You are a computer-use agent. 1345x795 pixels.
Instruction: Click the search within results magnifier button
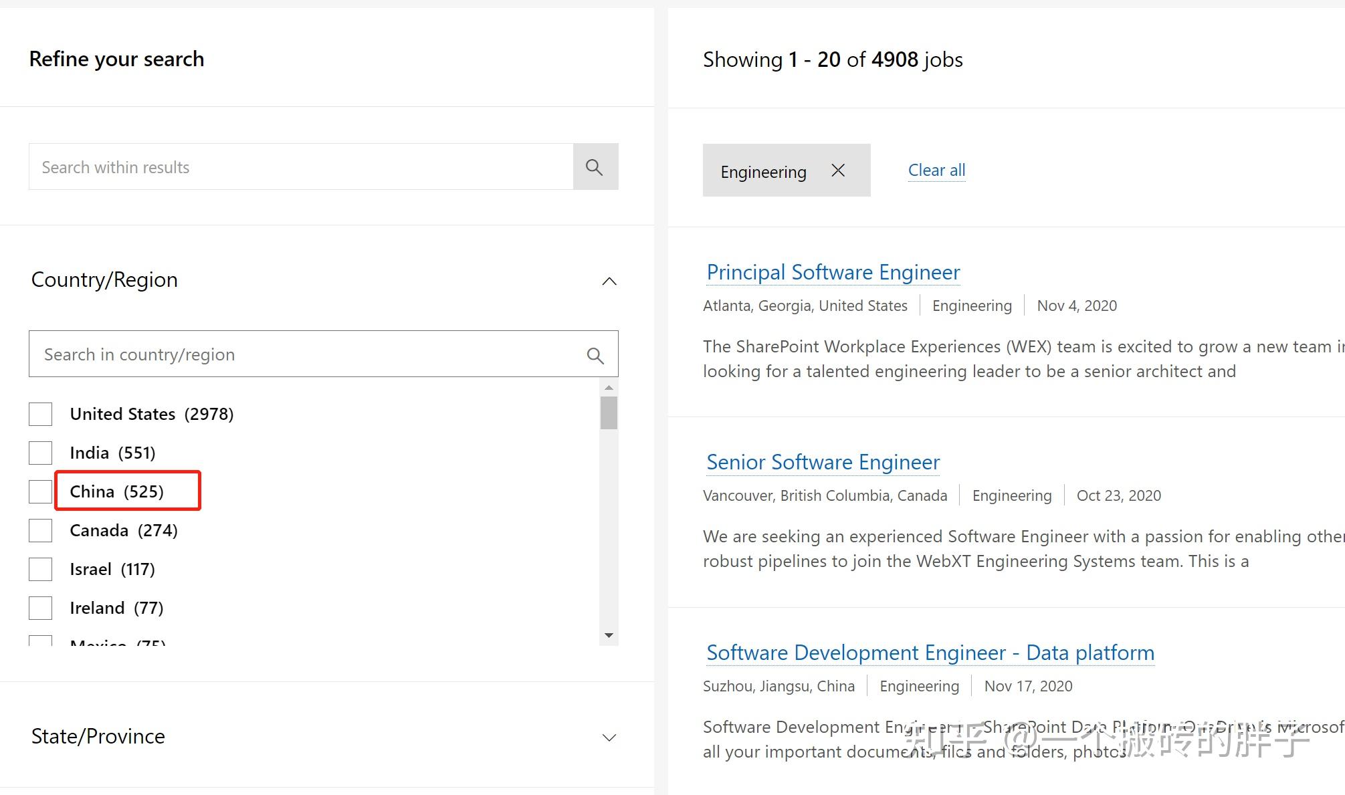pos(595,167)
